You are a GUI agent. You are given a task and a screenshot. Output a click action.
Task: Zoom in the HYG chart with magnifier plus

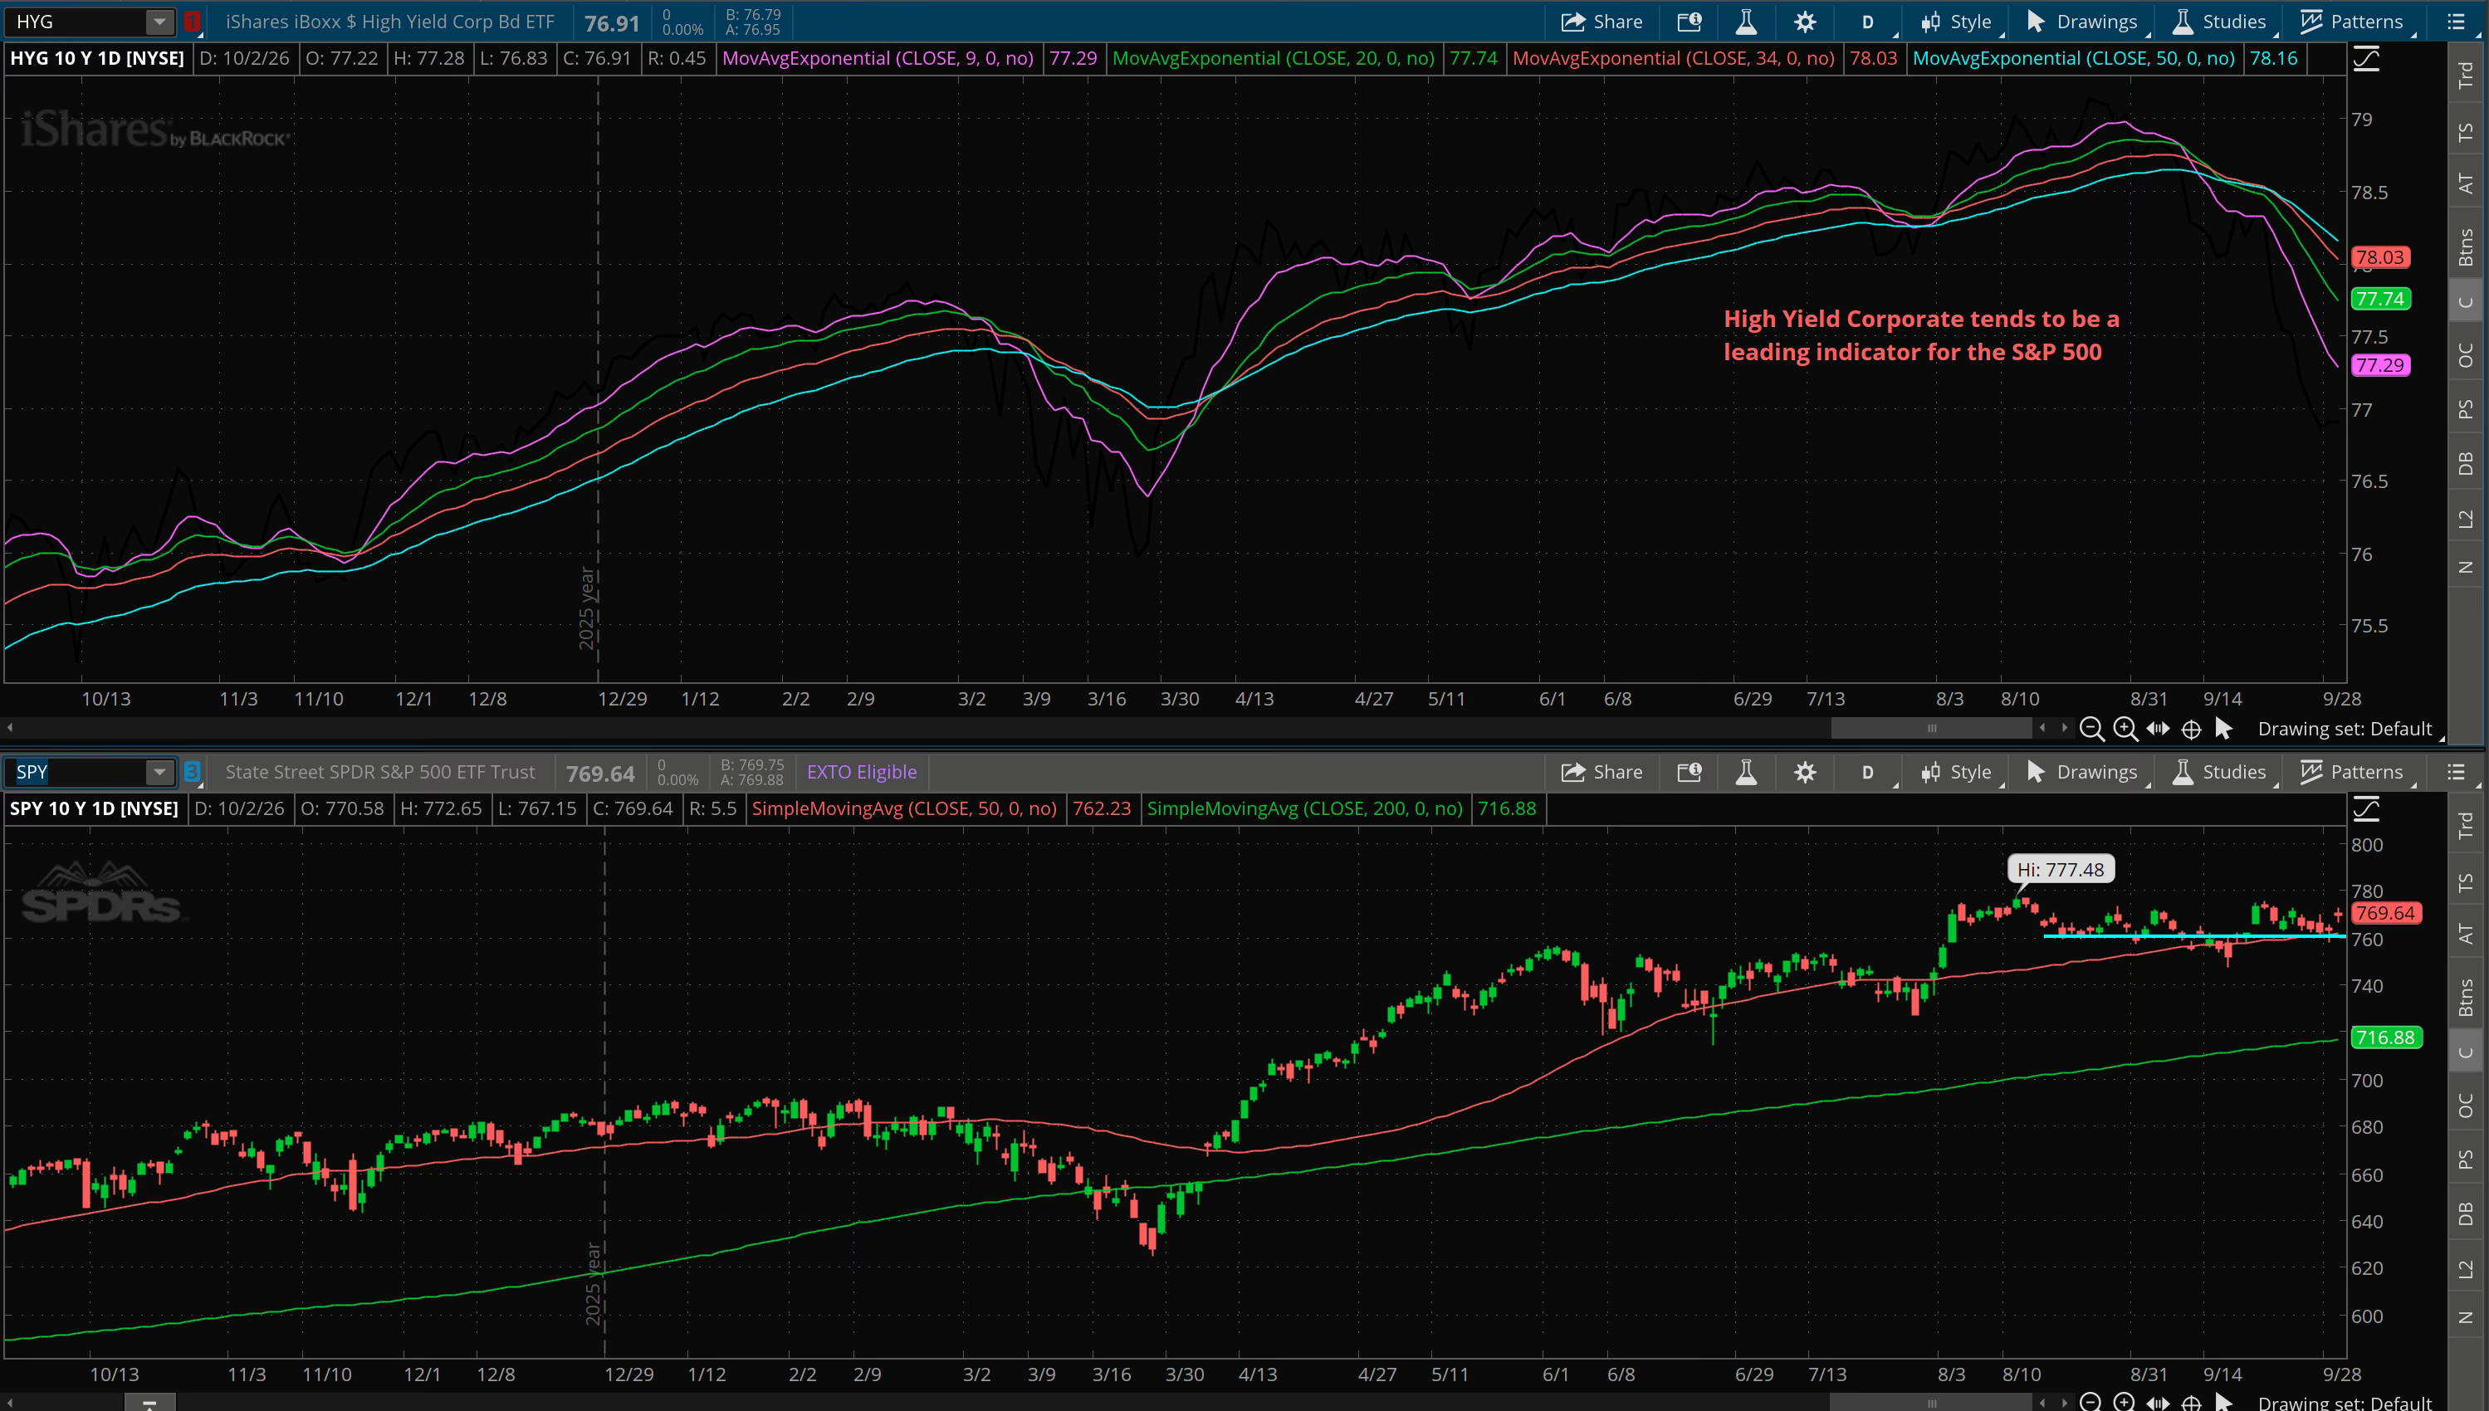[x=2125, y=729]
